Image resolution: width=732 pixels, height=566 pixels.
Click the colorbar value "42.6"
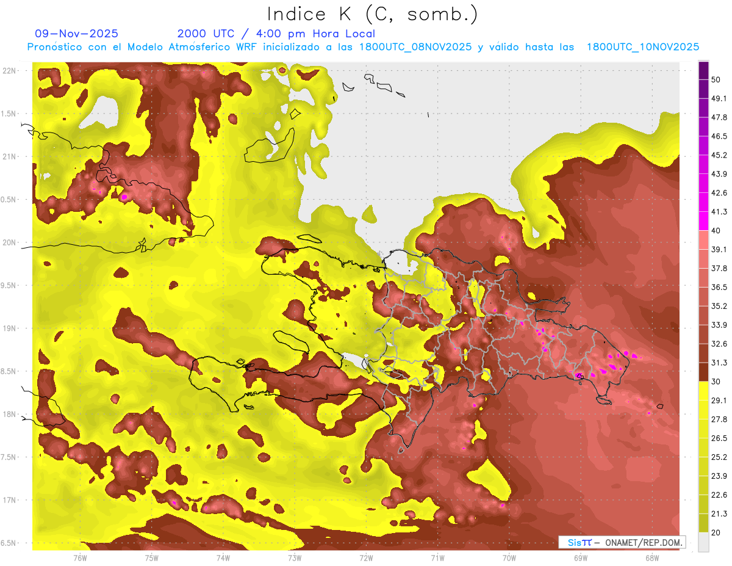click(x=719, y=193)
